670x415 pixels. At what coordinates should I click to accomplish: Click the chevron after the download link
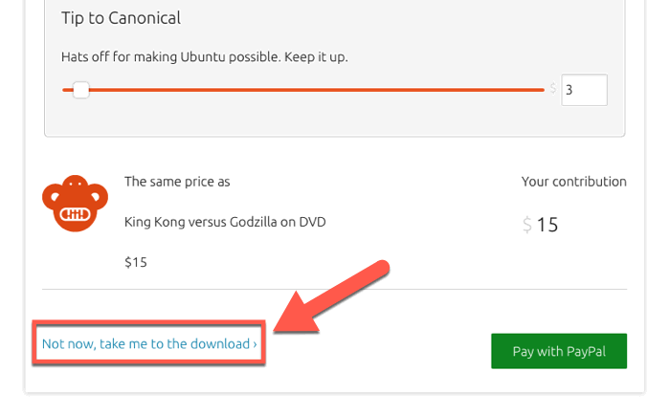pyautogui.click(x=256, y=344)
